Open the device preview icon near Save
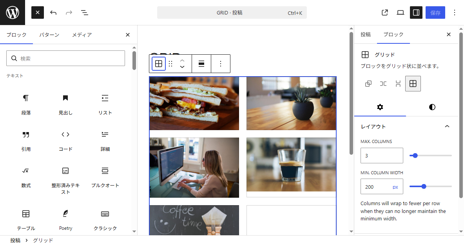The image size is (464, 245). tap(400, 13)
